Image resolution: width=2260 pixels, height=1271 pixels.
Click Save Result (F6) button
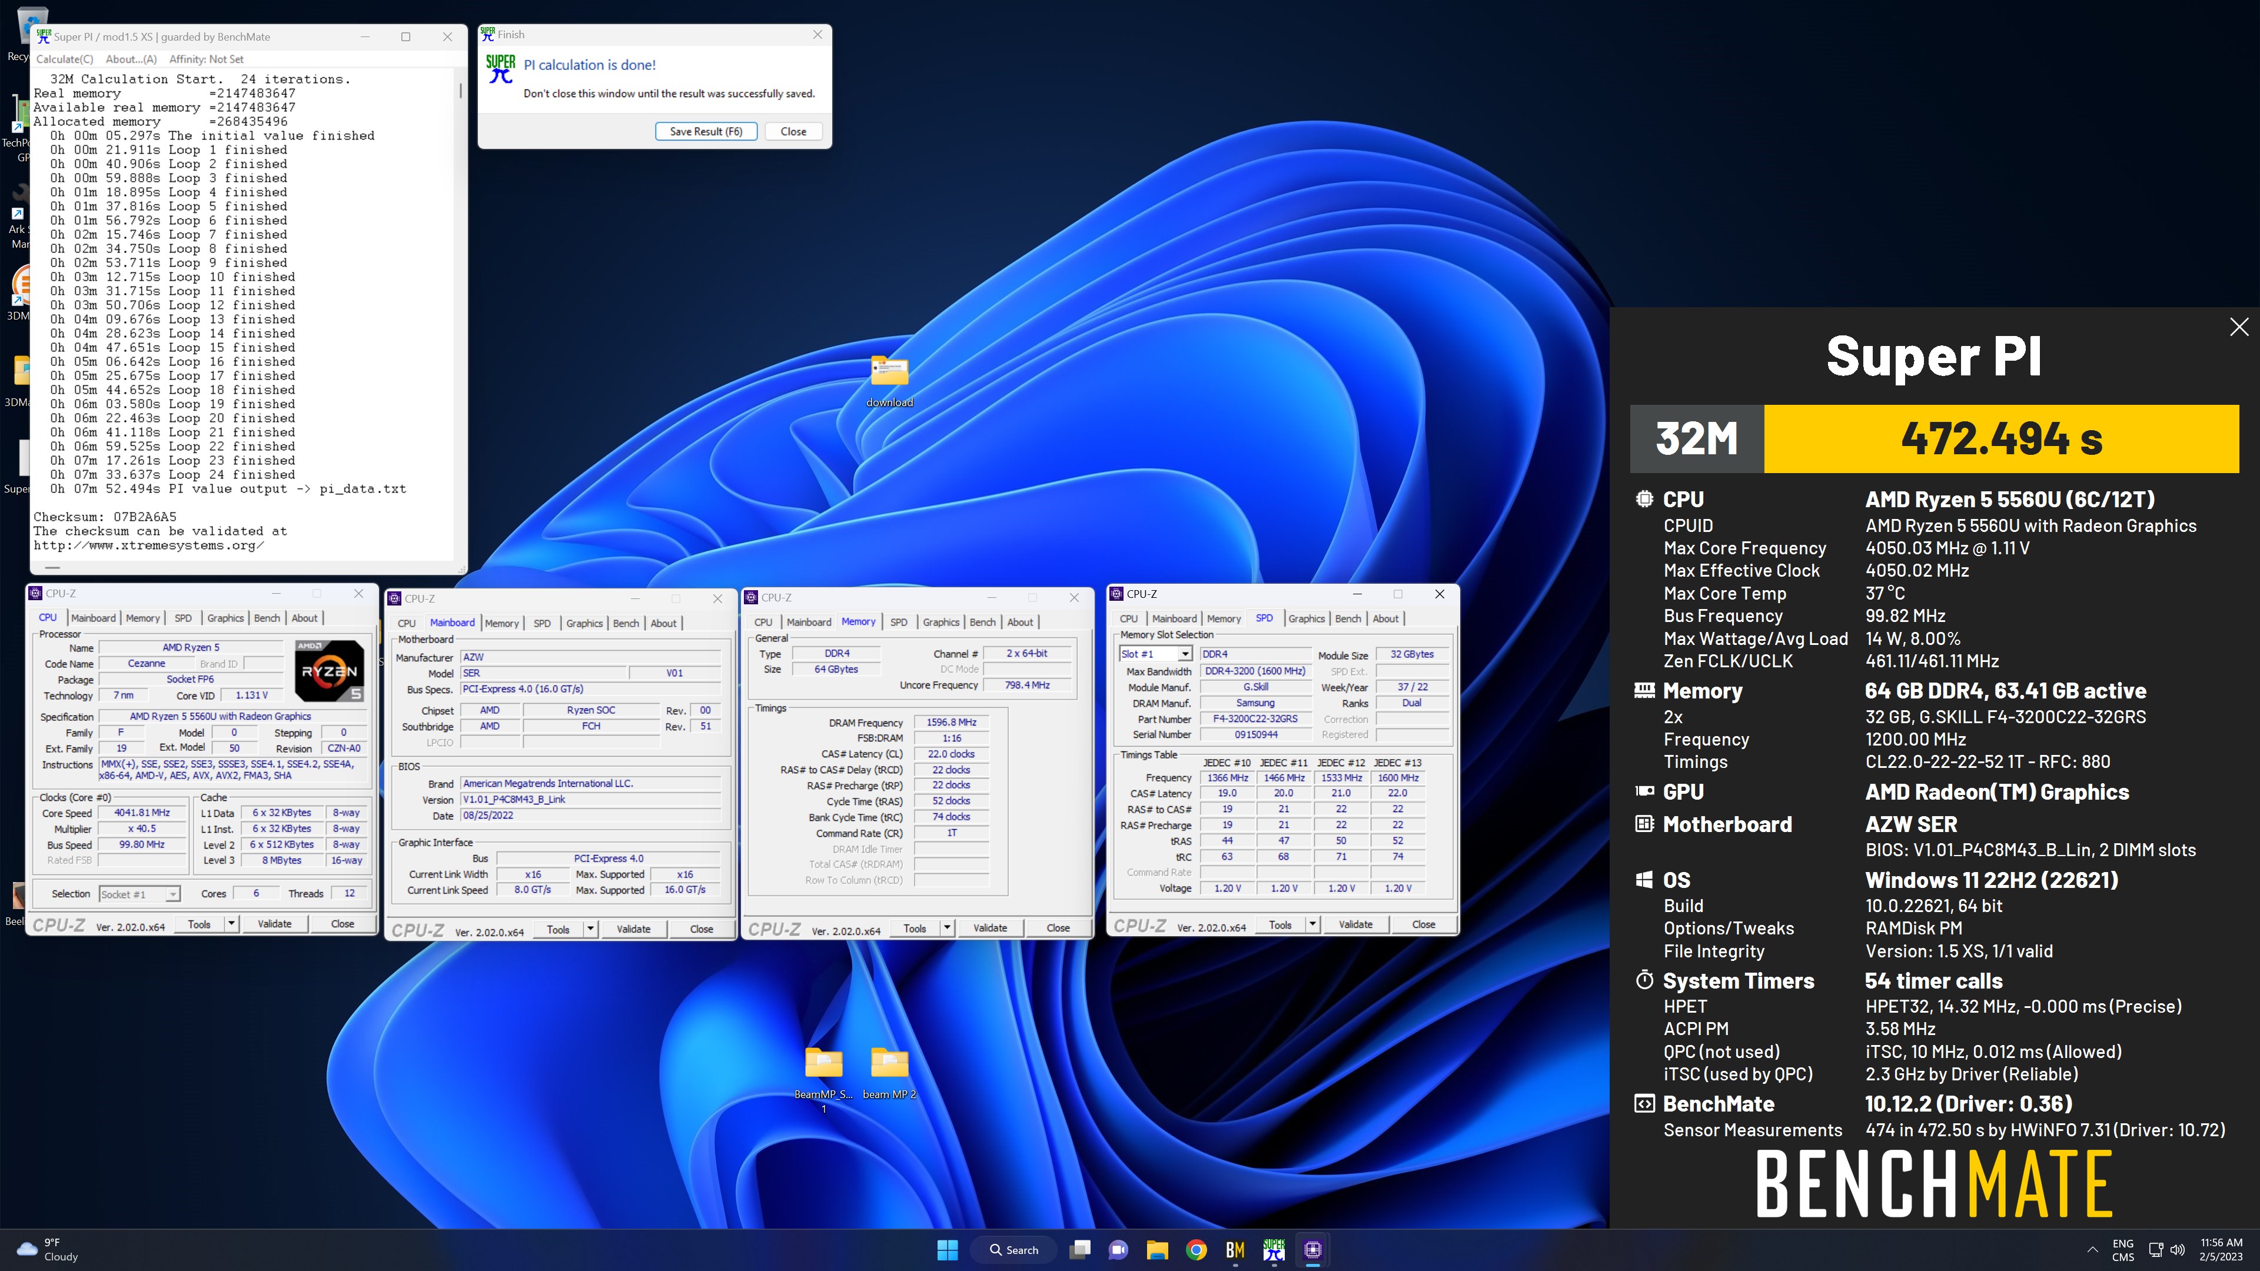coord(706,132)
